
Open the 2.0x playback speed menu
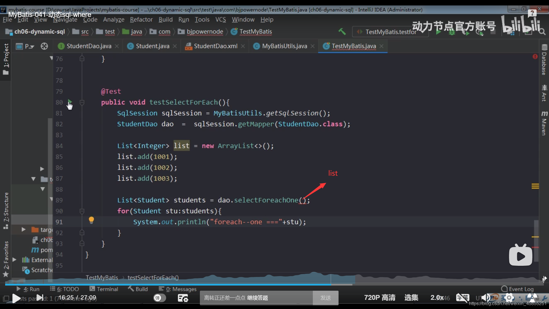tap(437, 298)
